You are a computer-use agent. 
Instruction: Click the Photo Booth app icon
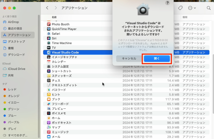pos(49,24)
